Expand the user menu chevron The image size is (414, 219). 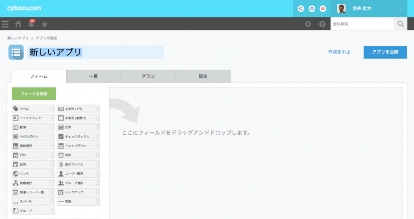tap(400, 9)
